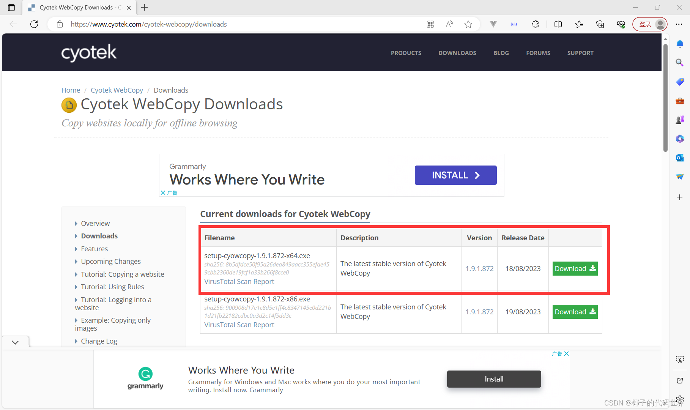This screenshot has width=690, height=410.
Task: Open the VirusTotal Scan Report link
Action: (x=239, y=281)
